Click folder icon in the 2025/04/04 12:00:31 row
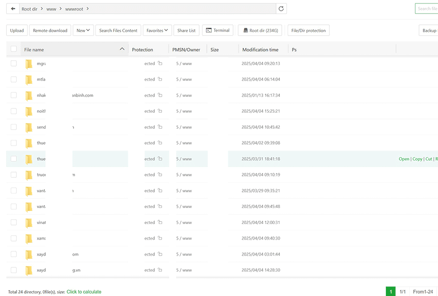438x296 pixels. [29, 223]
